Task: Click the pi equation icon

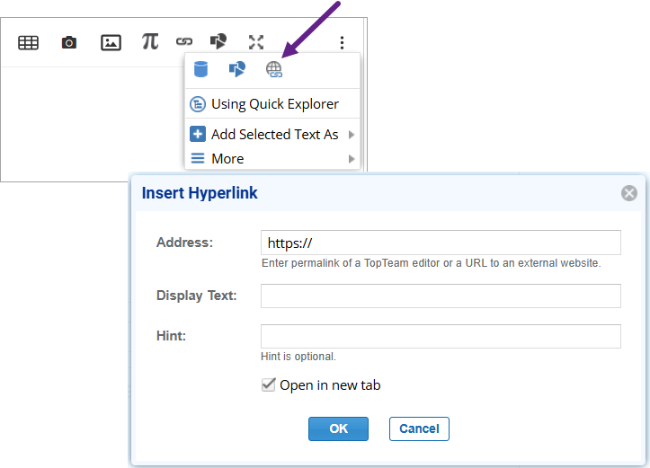Action: 149,41
